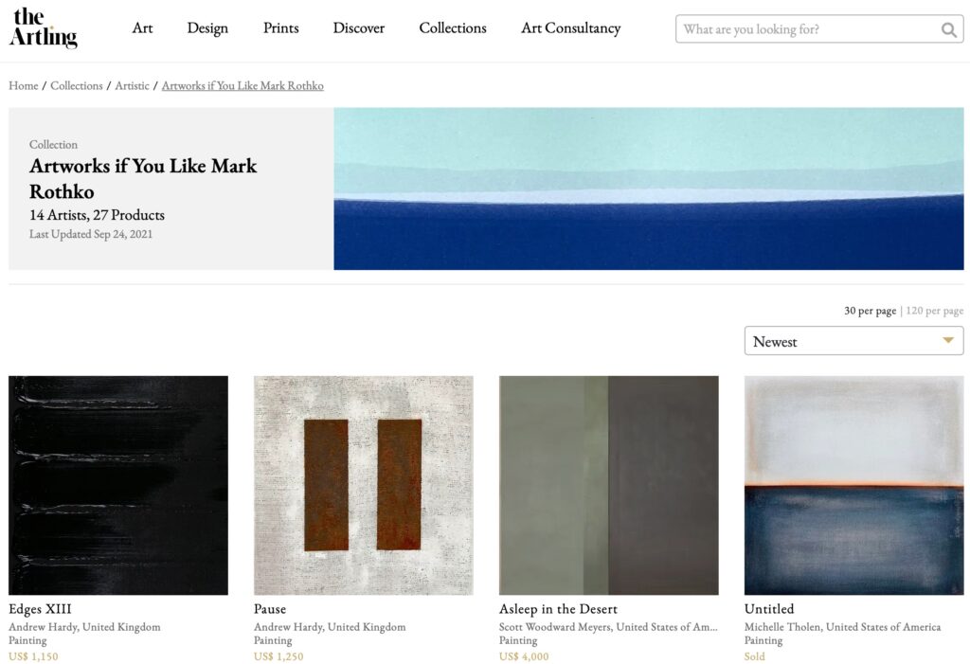Select 30 per page option
Image resolution: width=970 pixels, height=664 pixels.
pos(870,311)
